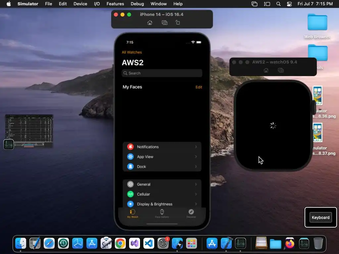The height and width of the screenshot is (254, 339).
Task: Click the Home button in iPhone 14 simulator toolbar
Action: click(150, 23)
